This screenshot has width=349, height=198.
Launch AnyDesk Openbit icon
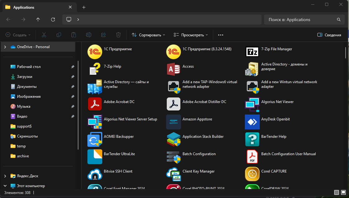pyautogui.click(x=252, y=122)
